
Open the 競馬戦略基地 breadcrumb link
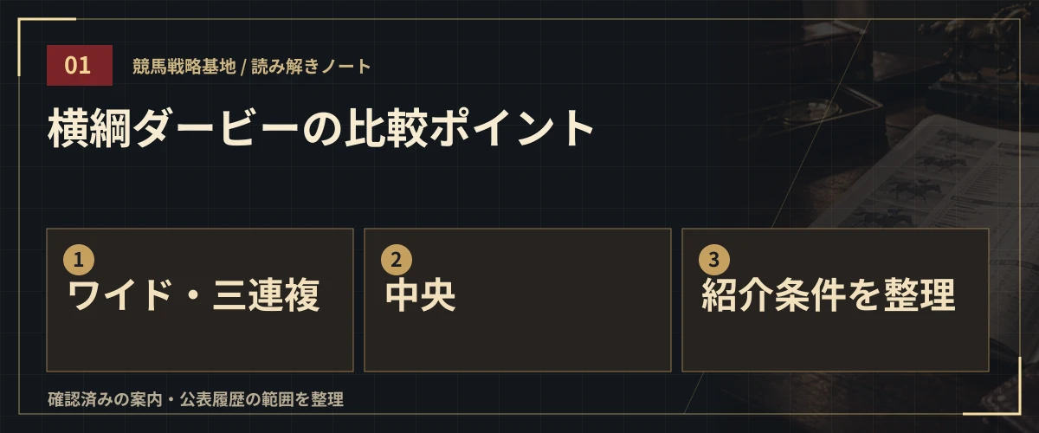coord(184,67)
